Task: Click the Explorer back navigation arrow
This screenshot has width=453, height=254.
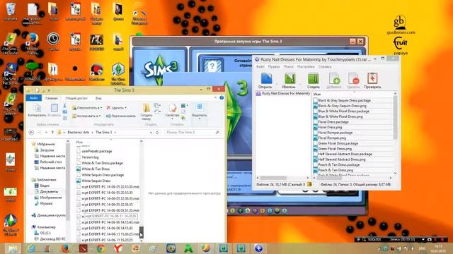Action: click(31, 132)
